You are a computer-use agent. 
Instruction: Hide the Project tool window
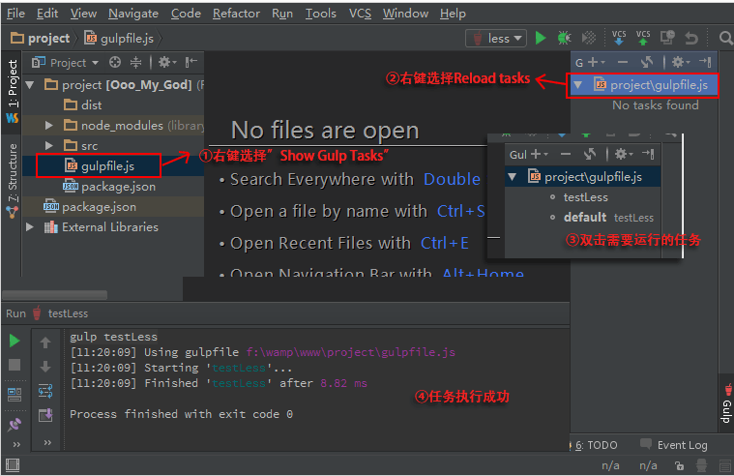tap(191, 62)
